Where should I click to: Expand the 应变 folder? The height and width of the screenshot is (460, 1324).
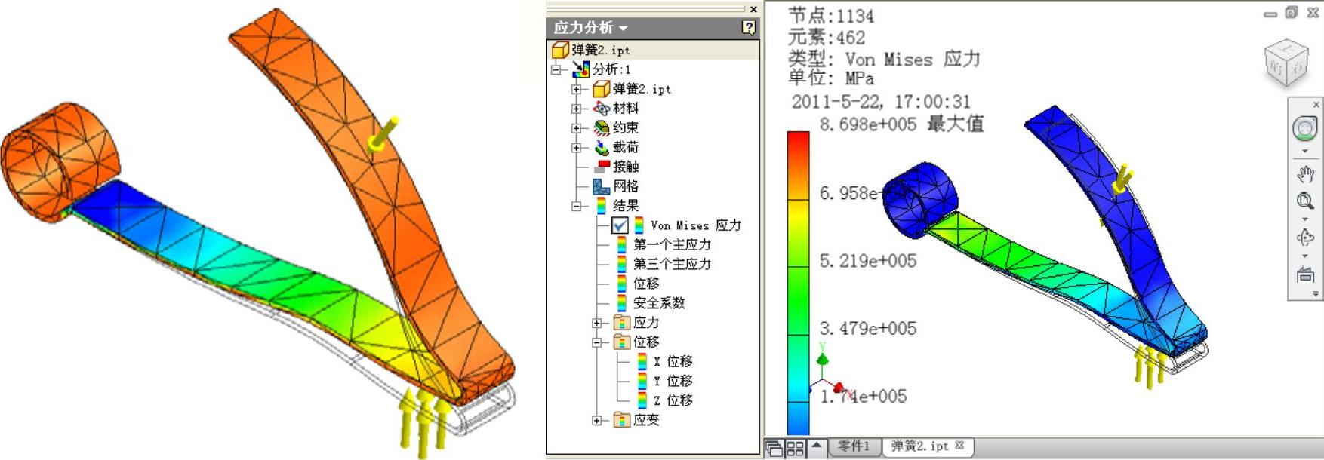[x=596, y=420]
